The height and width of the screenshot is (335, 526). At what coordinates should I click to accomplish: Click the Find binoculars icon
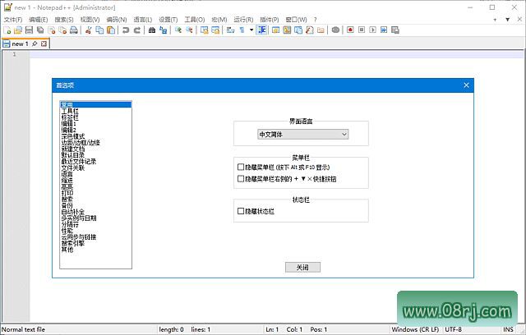[151, 30]
